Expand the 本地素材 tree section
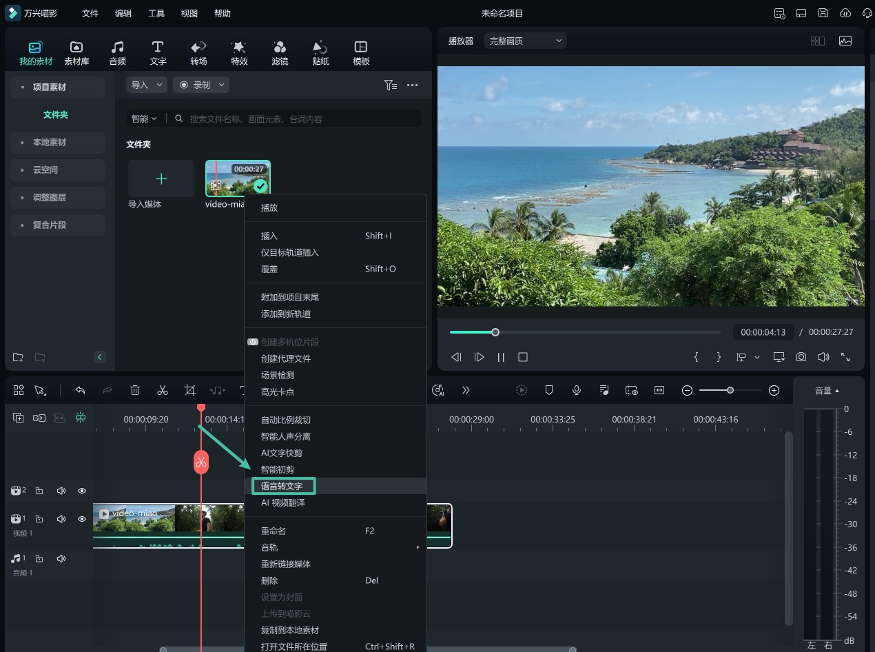 [x=58, y=142]
